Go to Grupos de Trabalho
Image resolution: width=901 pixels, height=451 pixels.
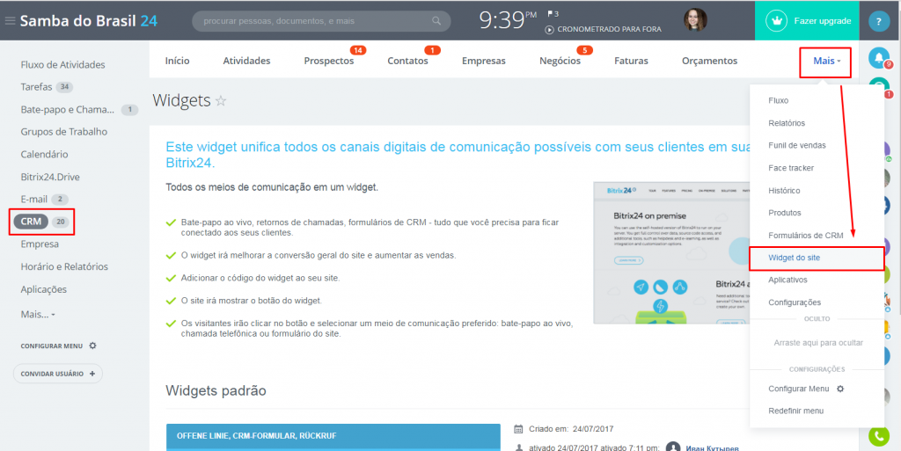[63, 132]
